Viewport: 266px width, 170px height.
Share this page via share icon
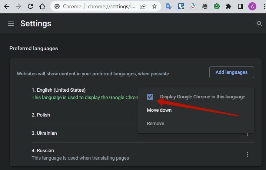coord(143,6)
